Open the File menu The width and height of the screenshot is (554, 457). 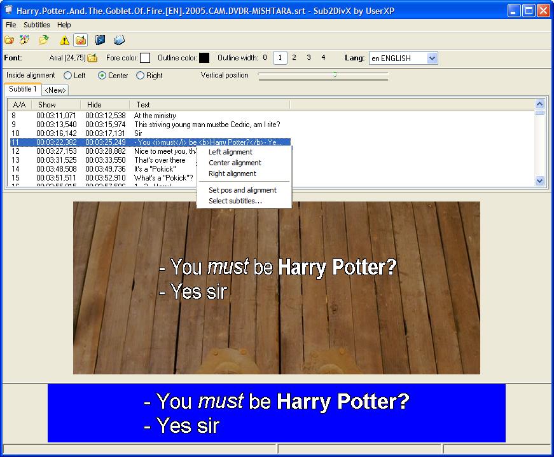(11, 25)
